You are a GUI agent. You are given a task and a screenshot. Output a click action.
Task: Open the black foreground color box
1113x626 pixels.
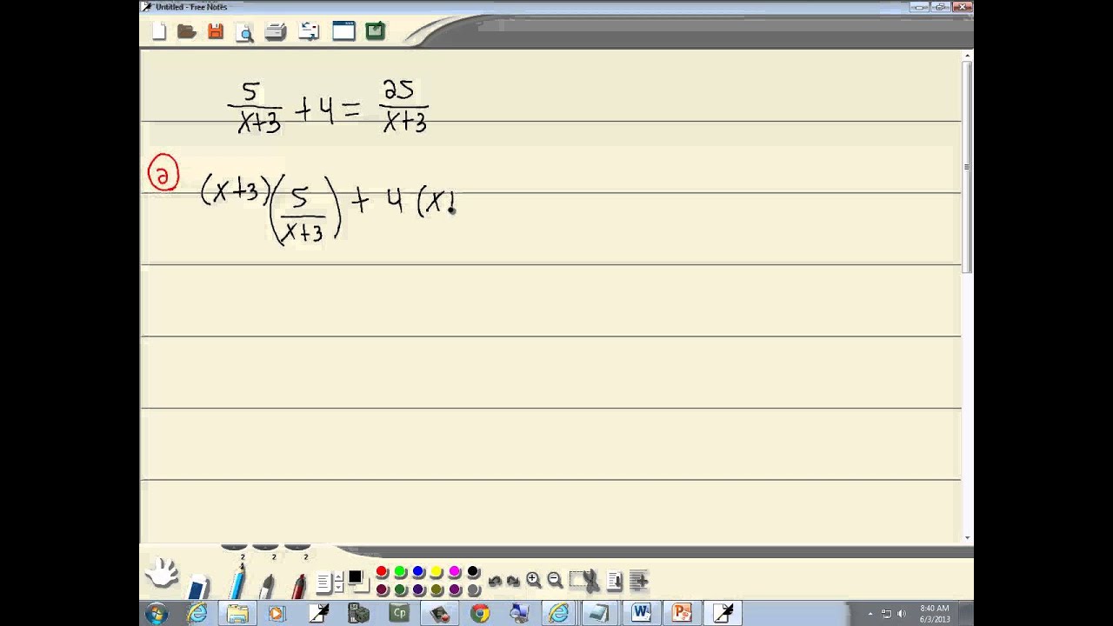coord(355,576)
